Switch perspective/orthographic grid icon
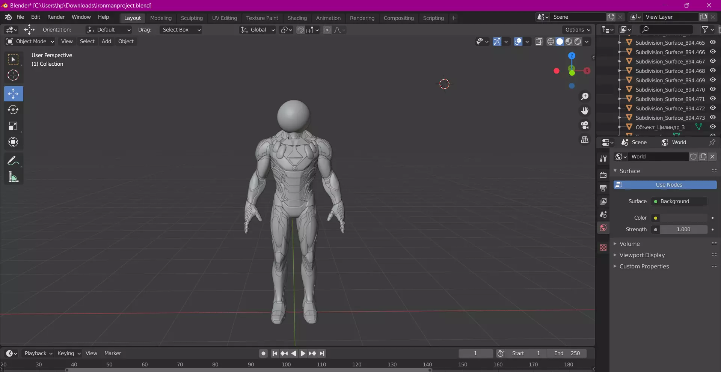The height and width of the screenshot is (372, 721). [x=585, y=139]
